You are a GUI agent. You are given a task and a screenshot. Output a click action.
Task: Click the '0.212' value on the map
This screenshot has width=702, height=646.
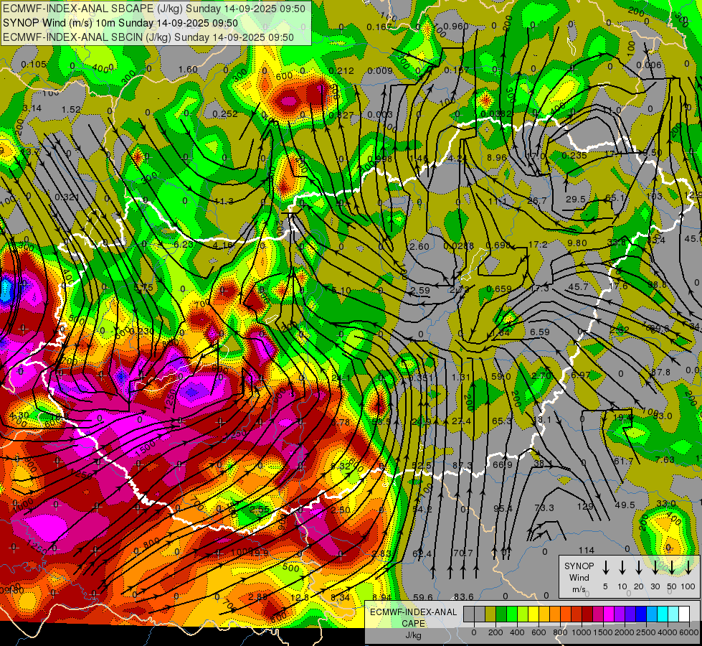[x=341, y=70]
